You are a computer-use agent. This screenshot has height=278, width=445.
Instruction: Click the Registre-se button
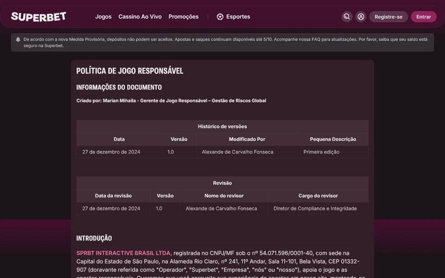pyautogui.click(x=388, y=17)
